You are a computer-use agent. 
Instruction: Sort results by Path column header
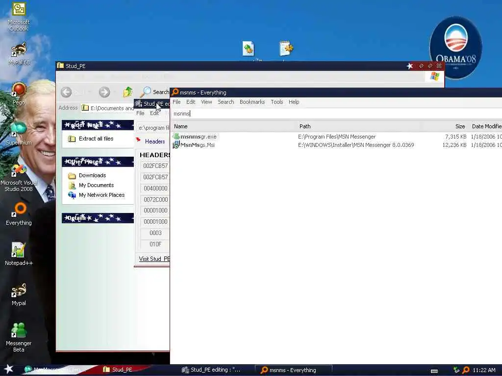click(x=358, y=126)
